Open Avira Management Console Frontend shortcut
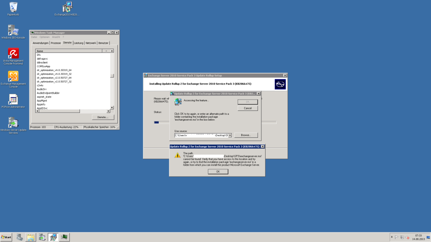 pyautogui.click(x=13, y=56)
